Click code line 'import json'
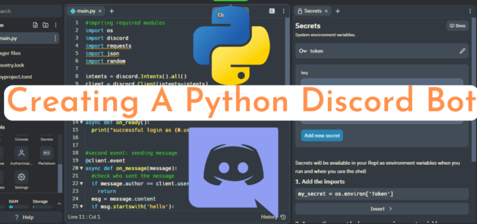477x224 pixels. click(102, 54)
